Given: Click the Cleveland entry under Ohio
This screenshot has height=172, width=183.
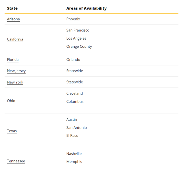Looking at the screenshot, I should (x=75, y=93).
